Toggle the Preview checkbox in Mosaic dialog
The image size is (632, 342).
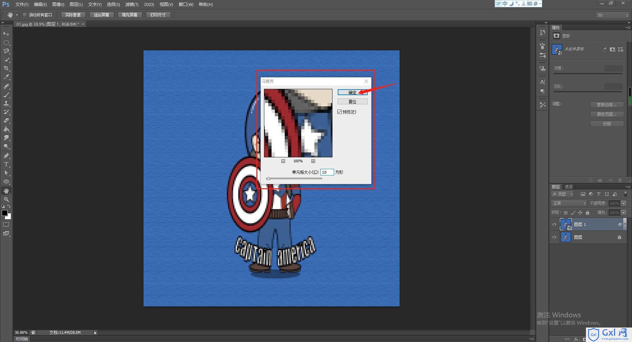pyautogui.click(x=340, y=112)
